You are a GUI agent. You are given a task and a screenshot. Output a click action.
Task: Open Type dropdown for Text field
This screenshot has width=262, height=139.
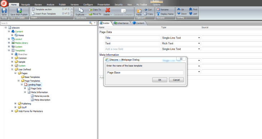(199, 43)
